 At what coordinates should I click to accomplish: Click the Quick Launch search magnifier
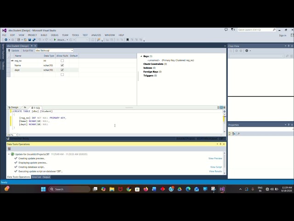274,29
